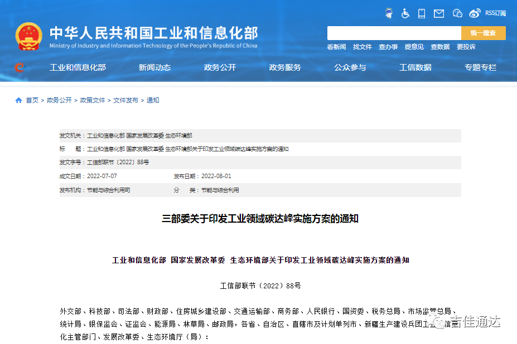
Task: Navigate to 政策文件 via breadcrumb
Action: (x=93, y=100)
